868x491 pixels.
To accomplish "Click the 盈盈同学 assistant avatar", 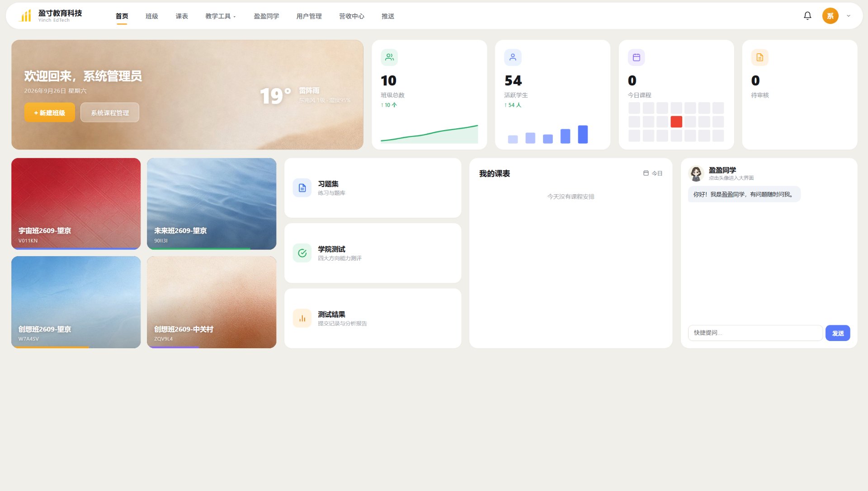I will (696, 173).
